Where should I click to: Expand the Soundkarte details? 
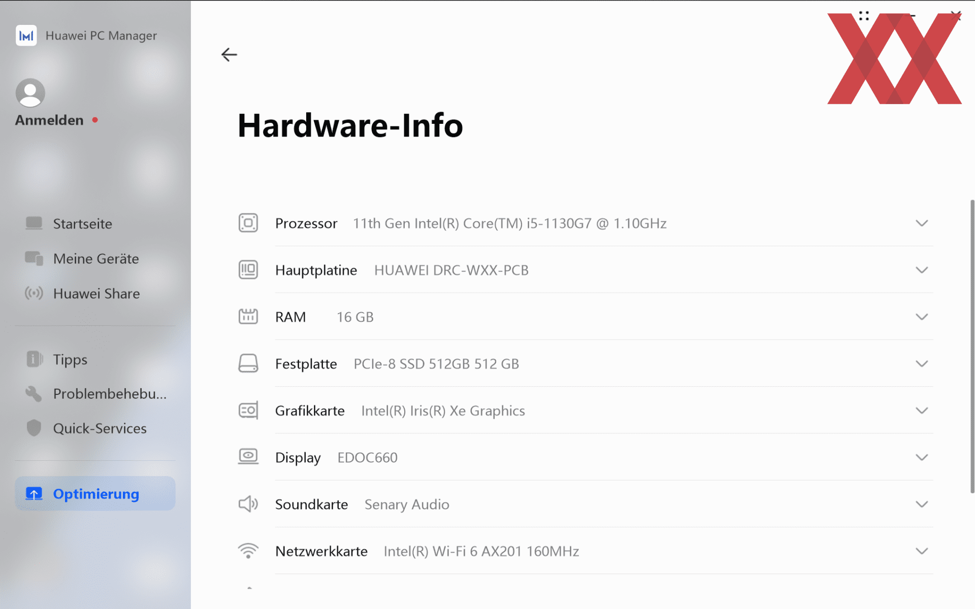[922, 504]
